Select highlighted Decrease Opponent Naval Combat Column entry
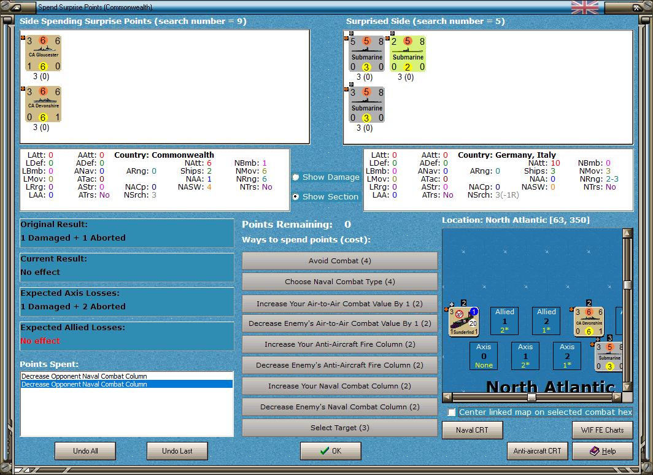The width and height of the screenshot is (653, 475). click(126, 384)
